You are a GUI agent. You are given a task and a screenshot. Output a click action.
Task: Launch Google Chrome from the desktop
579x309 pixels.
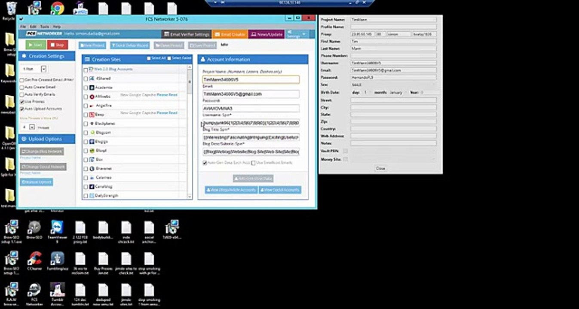coord(57,8)
